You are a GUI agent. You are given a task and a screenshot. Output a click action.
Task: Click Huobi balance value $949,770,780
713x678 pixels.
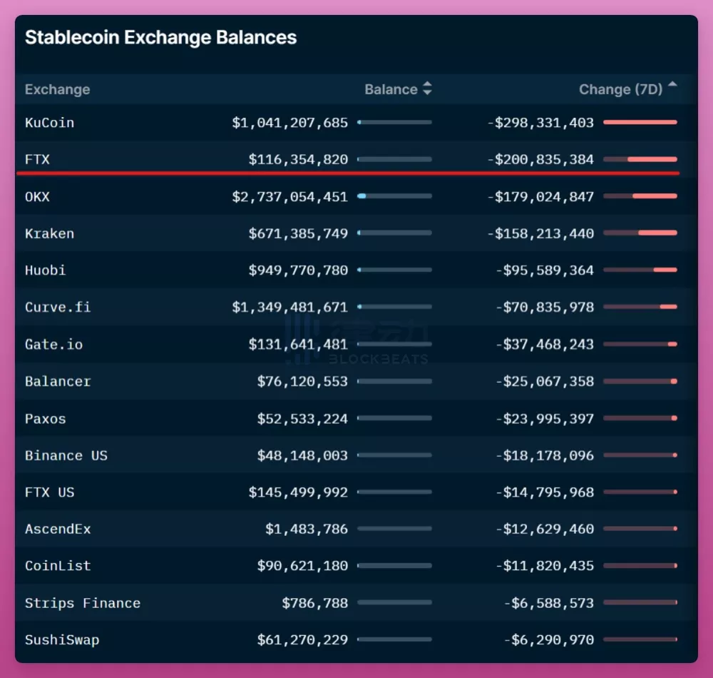point(298,270)
